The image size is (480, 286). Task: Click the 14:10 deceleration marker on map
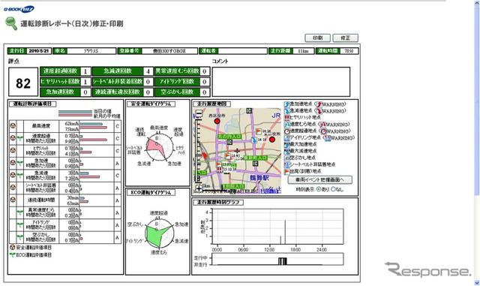(x=253, y=140)
